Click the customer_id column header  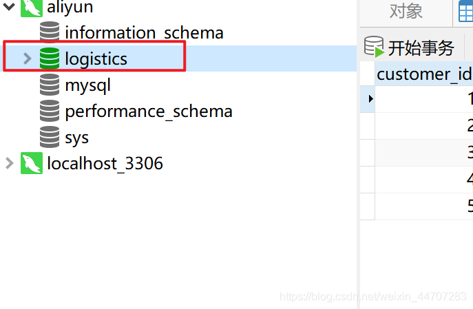pos(424,74)
